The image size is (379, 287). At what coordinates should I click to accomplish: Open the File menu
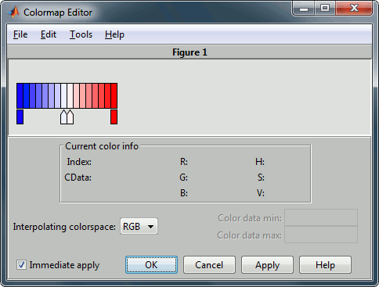tap(20, 34)
